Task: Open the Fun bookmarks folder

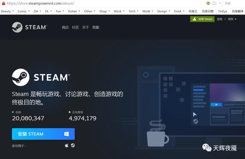Action: tap(60, 11)
